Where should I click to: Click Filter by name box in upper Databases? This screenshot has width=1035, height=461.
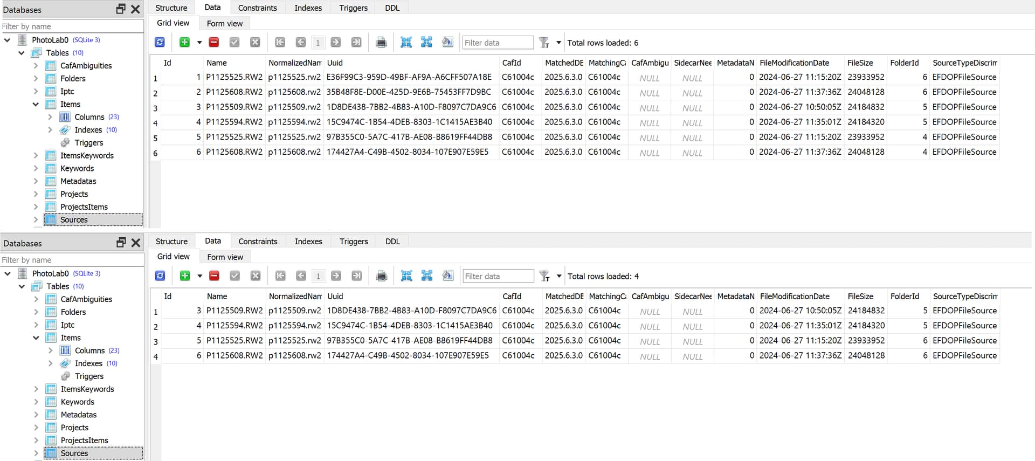point(72,26)
